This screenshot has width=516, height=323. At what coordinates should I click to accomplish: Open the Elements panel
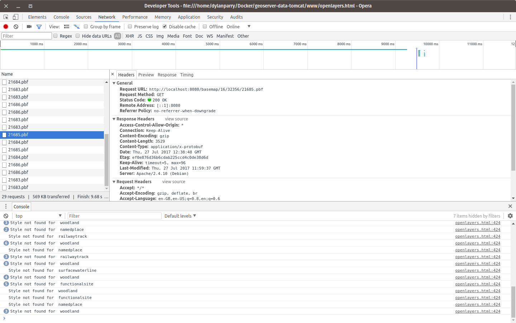pos(37,17)
